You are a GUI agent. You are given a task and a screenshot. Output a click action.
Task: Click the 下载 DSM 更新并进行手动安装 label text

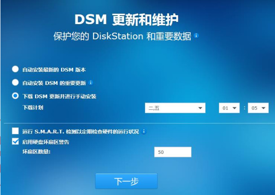59,96
